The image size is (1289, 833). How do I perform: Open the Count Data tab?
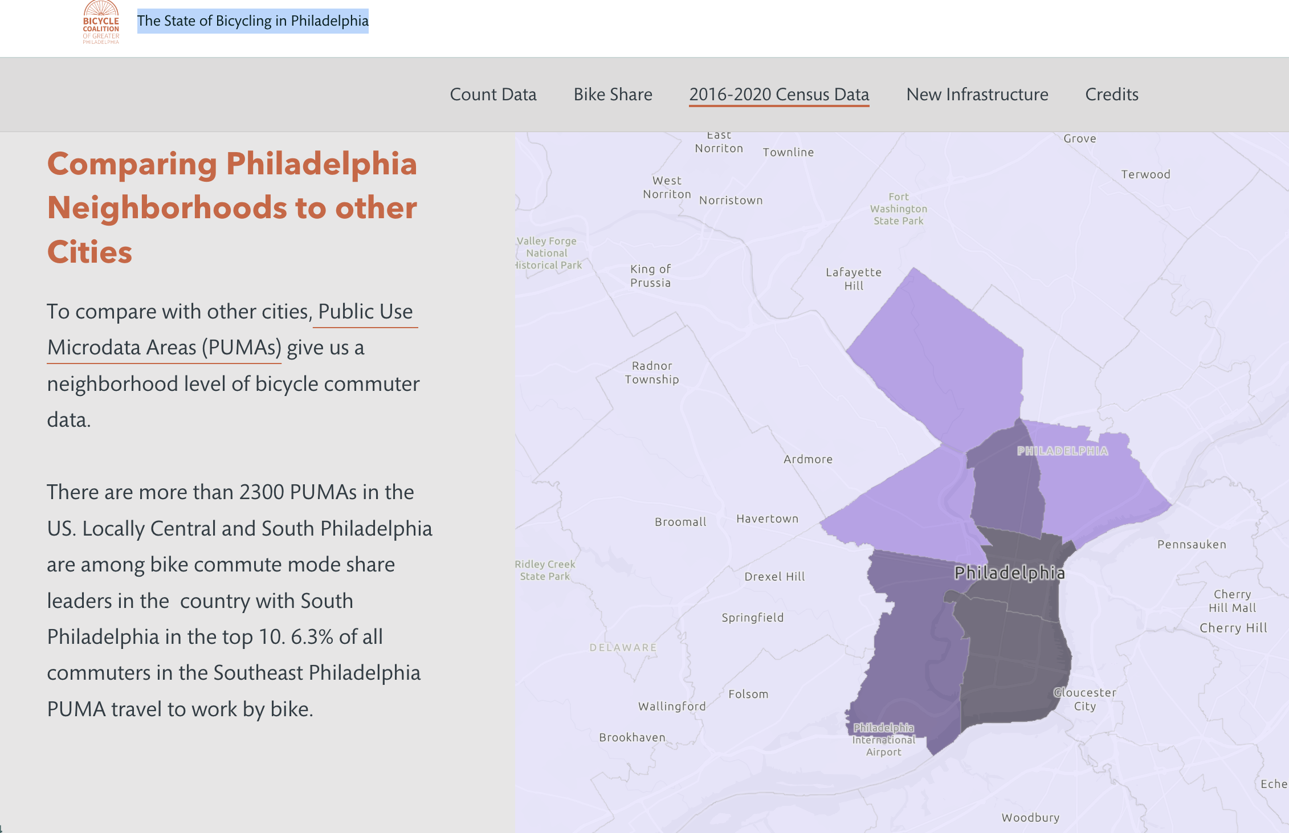click(x=493, y=94)
